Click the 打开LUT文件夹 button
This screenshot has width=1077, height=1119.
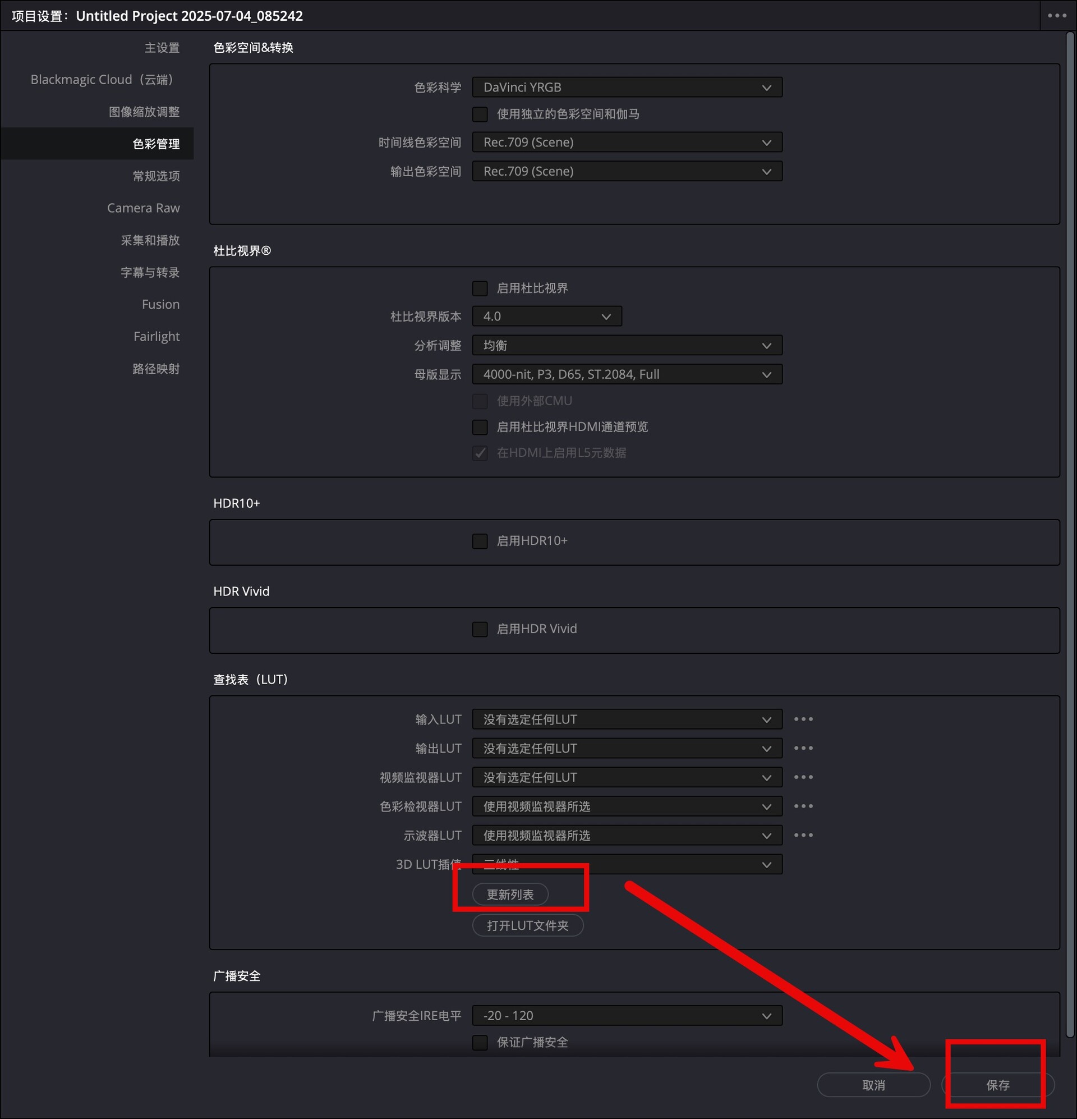click(x=528, y=925)
